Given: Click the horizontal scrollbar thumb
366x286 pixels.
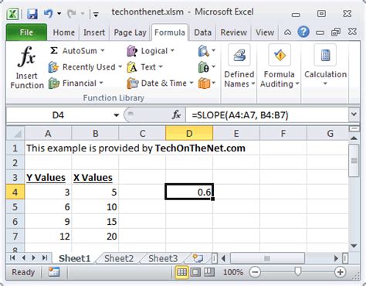Looking at the screenshot, I should [x=267, y=258].
